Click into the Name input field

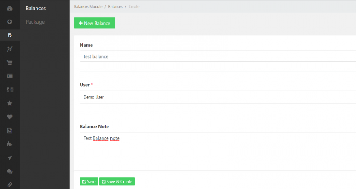[217, 57]
